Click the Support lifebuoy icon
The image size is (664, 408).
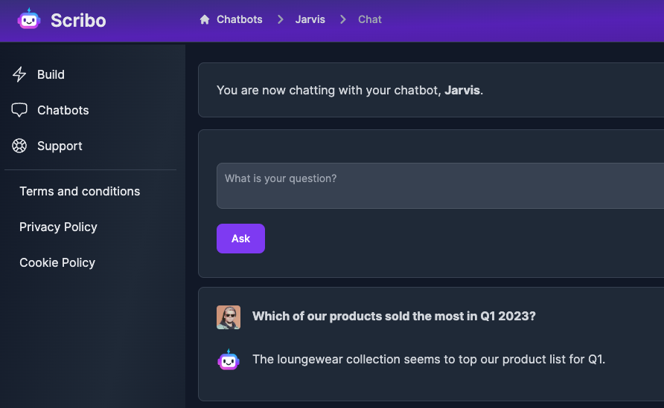[x=19, y=146]
